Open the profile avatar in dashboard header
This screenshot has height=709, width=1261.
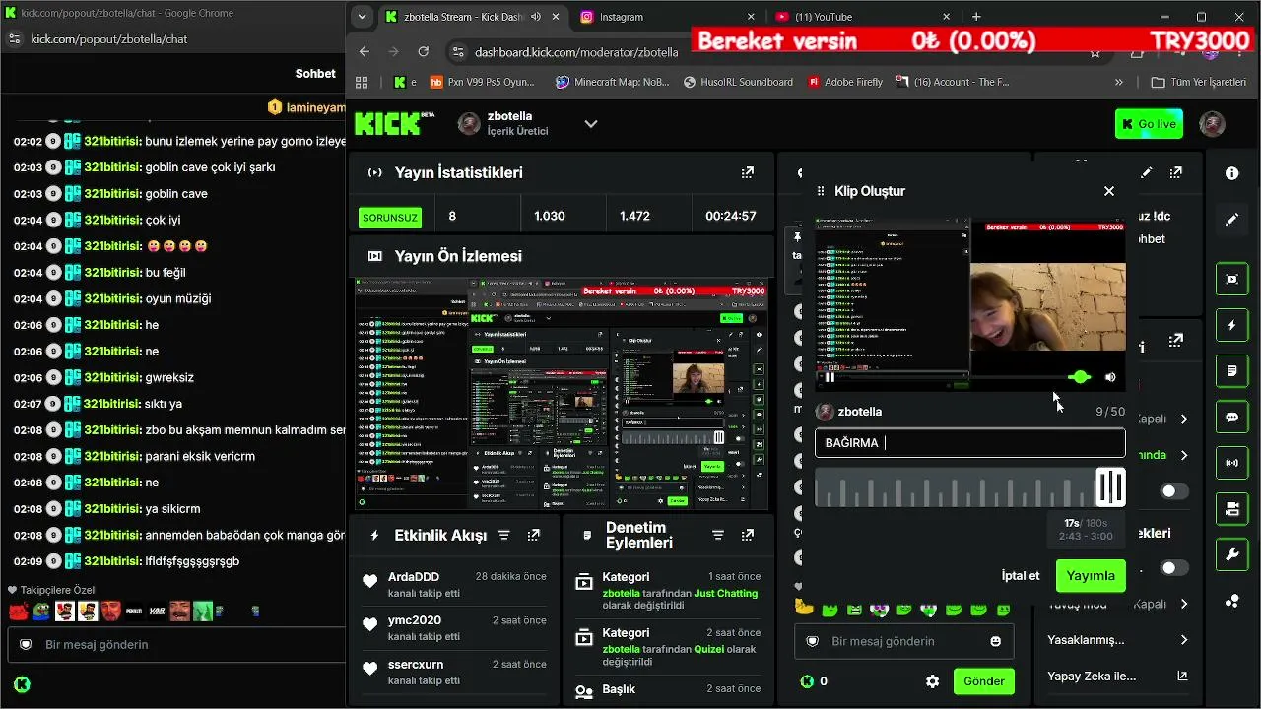[x=1213, y=124]
